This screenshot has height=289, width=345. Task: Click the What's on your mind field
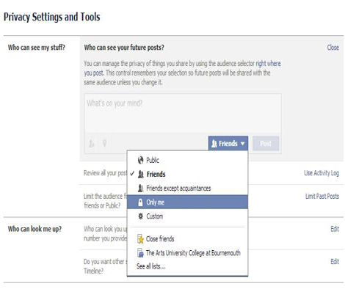pyautogui.click(x=183, y=113)
